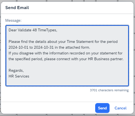Click the words "Time Statement" in message
Image resolution: width=135 pixels, height=116 pixels.
coord(80,42)
